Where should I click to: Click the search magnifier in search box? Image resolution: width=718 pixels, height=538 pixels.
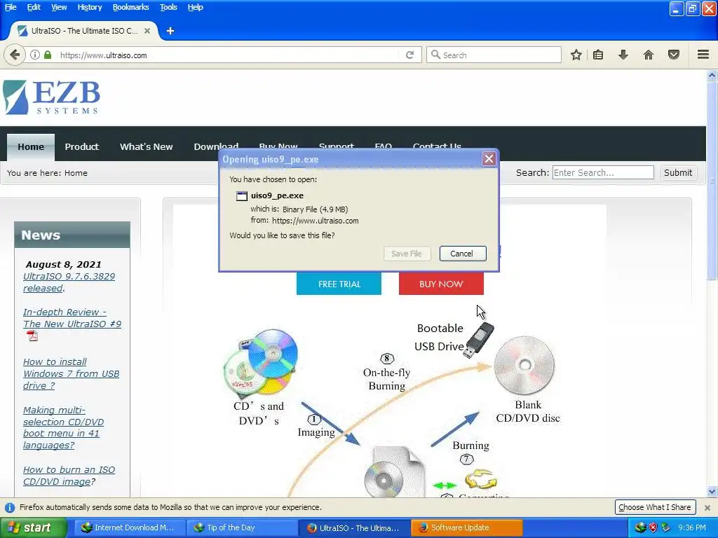[x=435, y=55]
